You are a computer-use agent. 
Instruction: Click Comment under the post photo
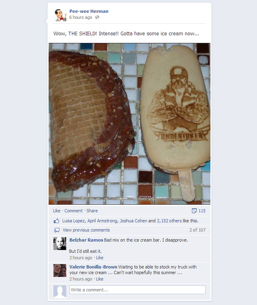tap(73, 211)
